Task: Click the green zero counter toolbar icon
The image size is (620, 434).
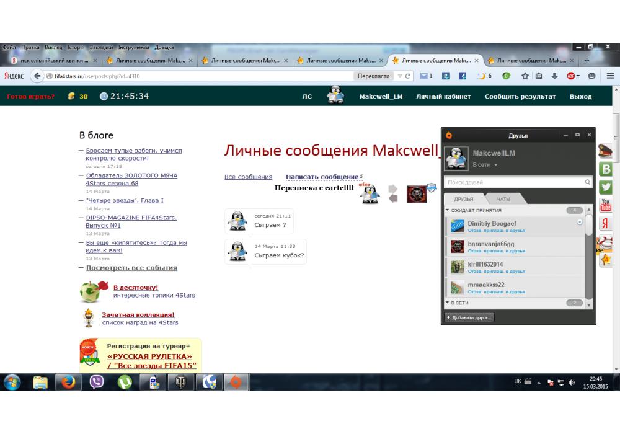Action: pyautogui.click(x=506, y=76)
